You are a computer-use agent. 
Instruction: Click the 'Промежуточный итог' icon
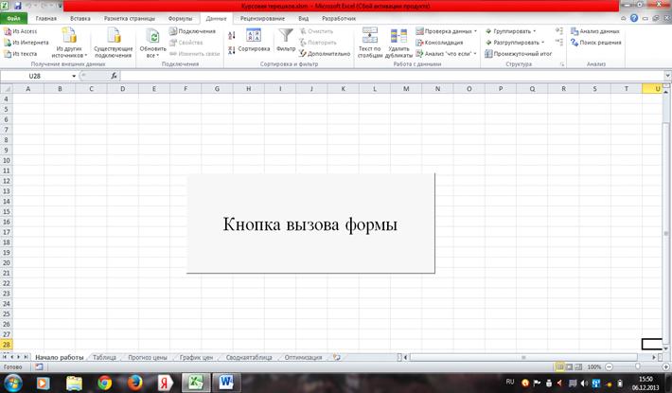(x=488, y=54)
